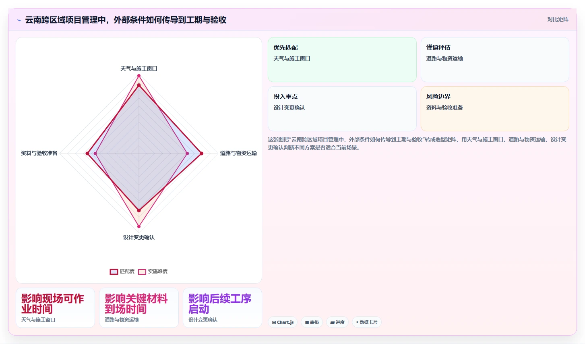The image size is (585, 344).
Task: Click the 进度 tag chip
Action: pyautogui.click(x=337, y=322)
